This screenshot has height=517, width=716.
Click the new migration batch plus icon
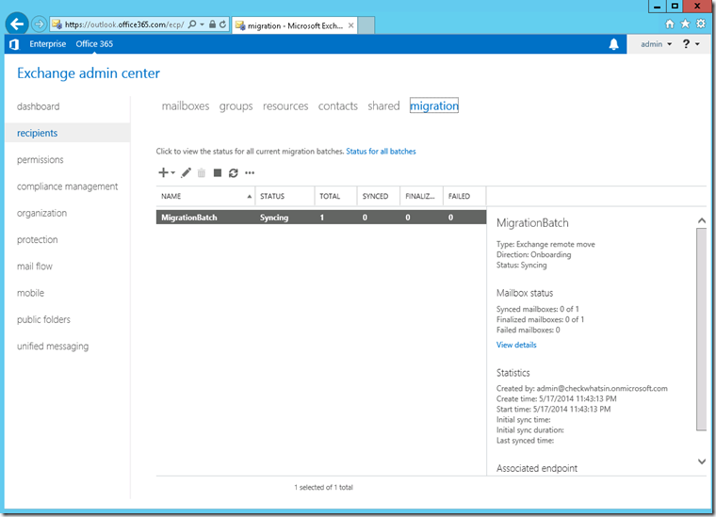pyautogui.click(x=163, y=172)
